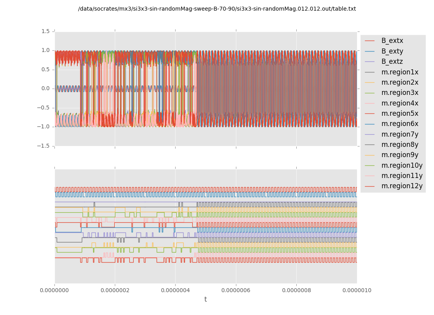Click the 1.5 y-axis tick label
Screen dimensions: 434x315
point(45,31)
